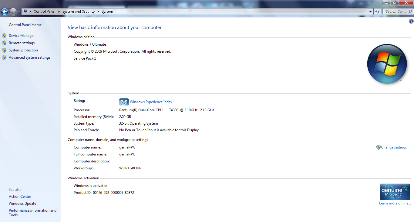Open address bar history dropdown
The height and width of the screenshot is (222, 414).
[370, 11]
